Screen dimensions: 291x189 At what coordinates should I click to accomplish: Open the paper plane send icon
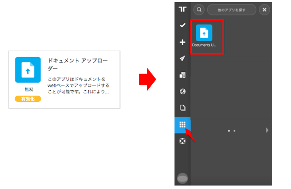pyautogui.click(x=182, y=59)
